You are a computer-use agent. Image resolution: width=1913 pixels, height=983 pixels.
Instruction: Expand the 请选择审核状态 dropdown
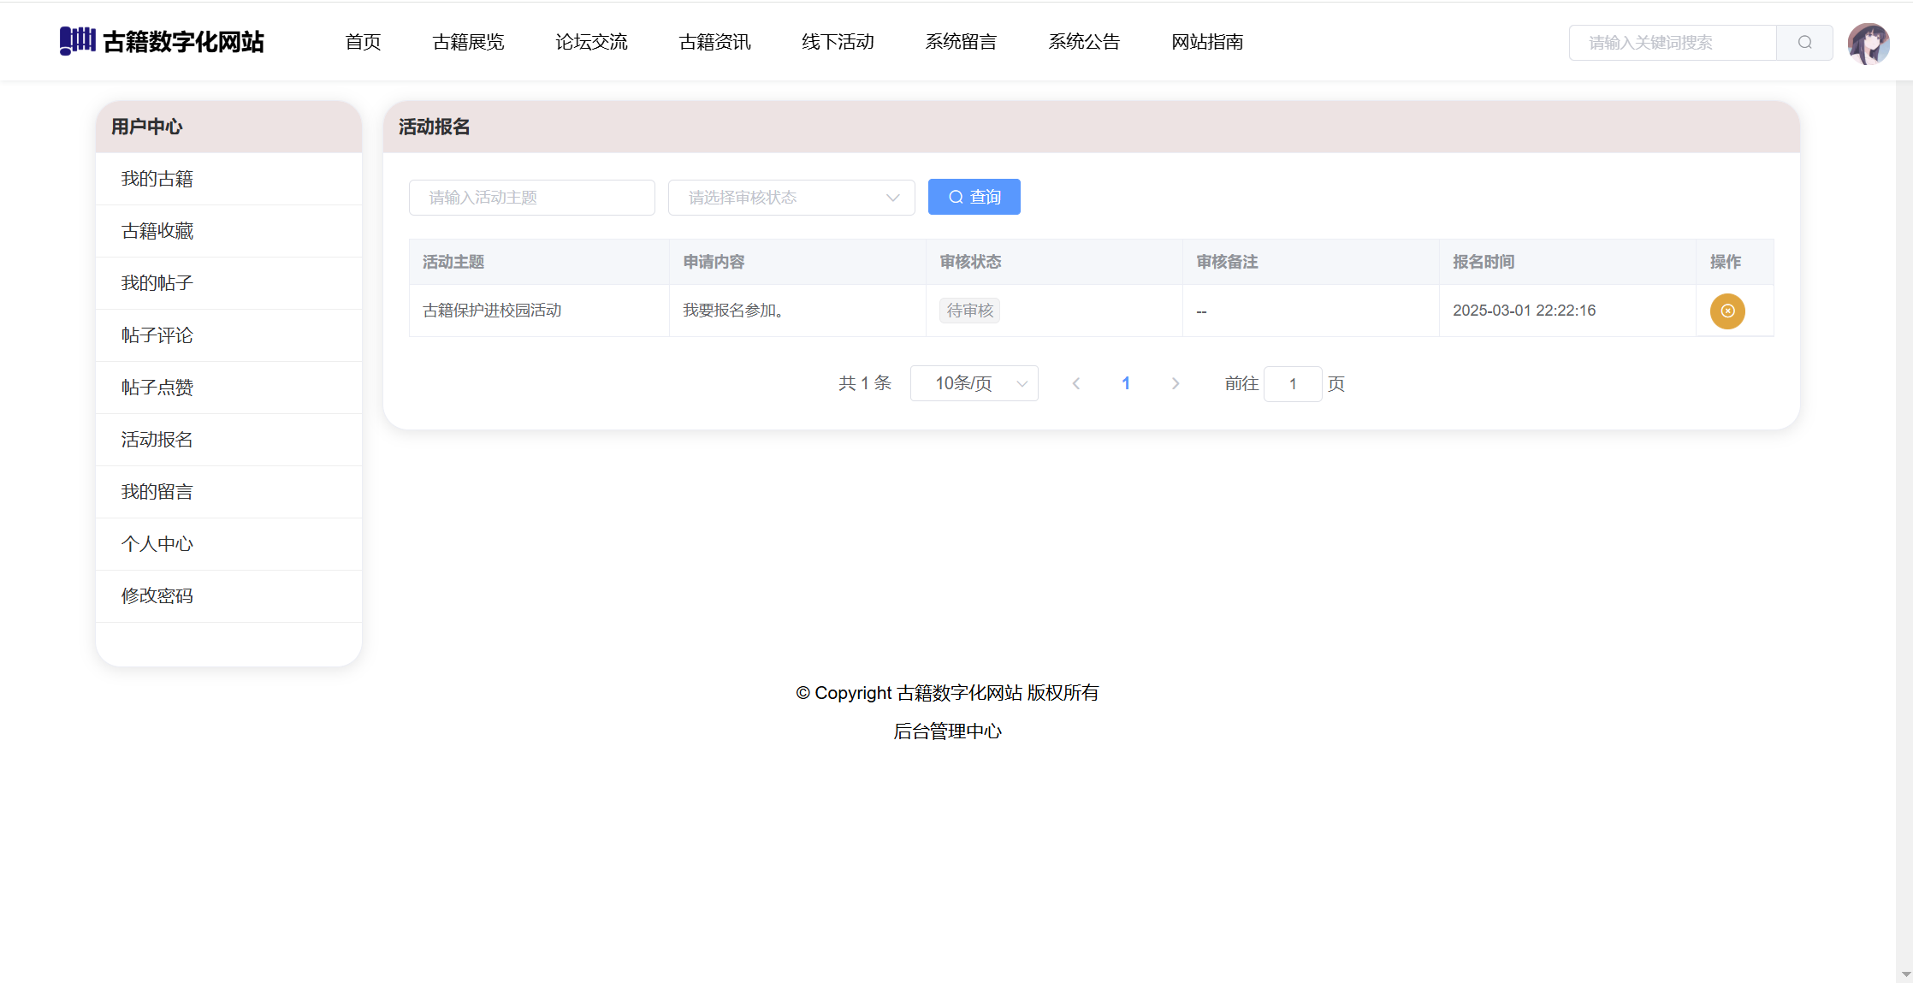tap(791, 198)
